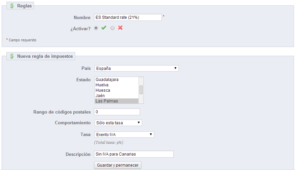This screenshot has width=295, height=170.
Task: Select the disabled radio button for Activar
Action: [112, 28]
